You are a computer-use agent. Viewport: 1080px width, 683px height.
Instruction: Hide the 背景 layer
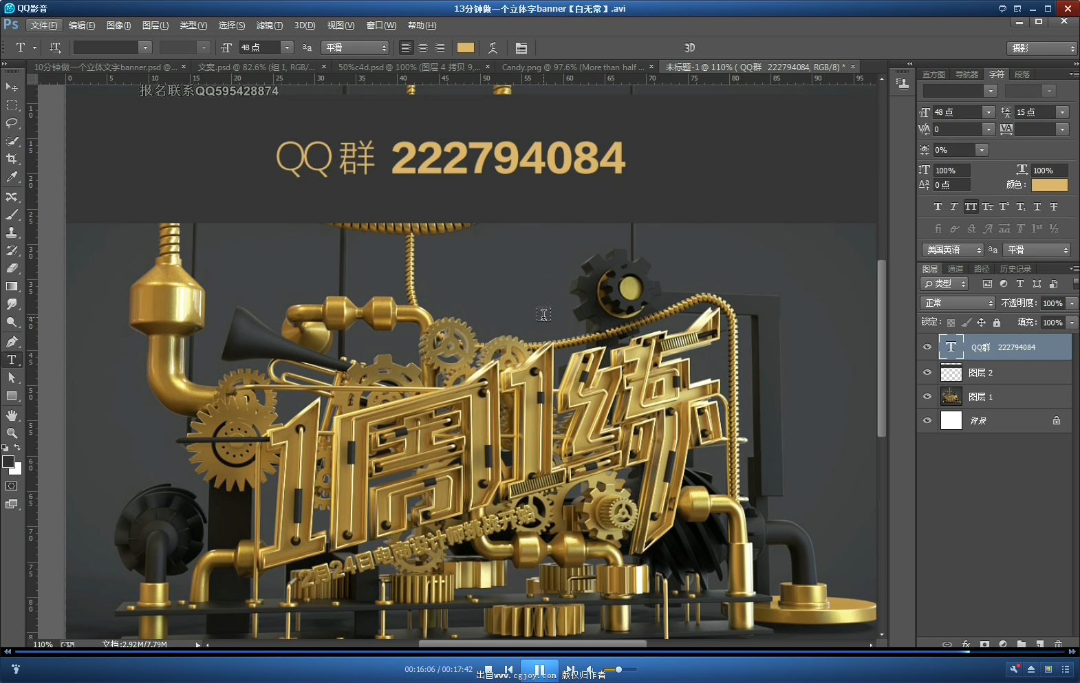coord(927,420)
